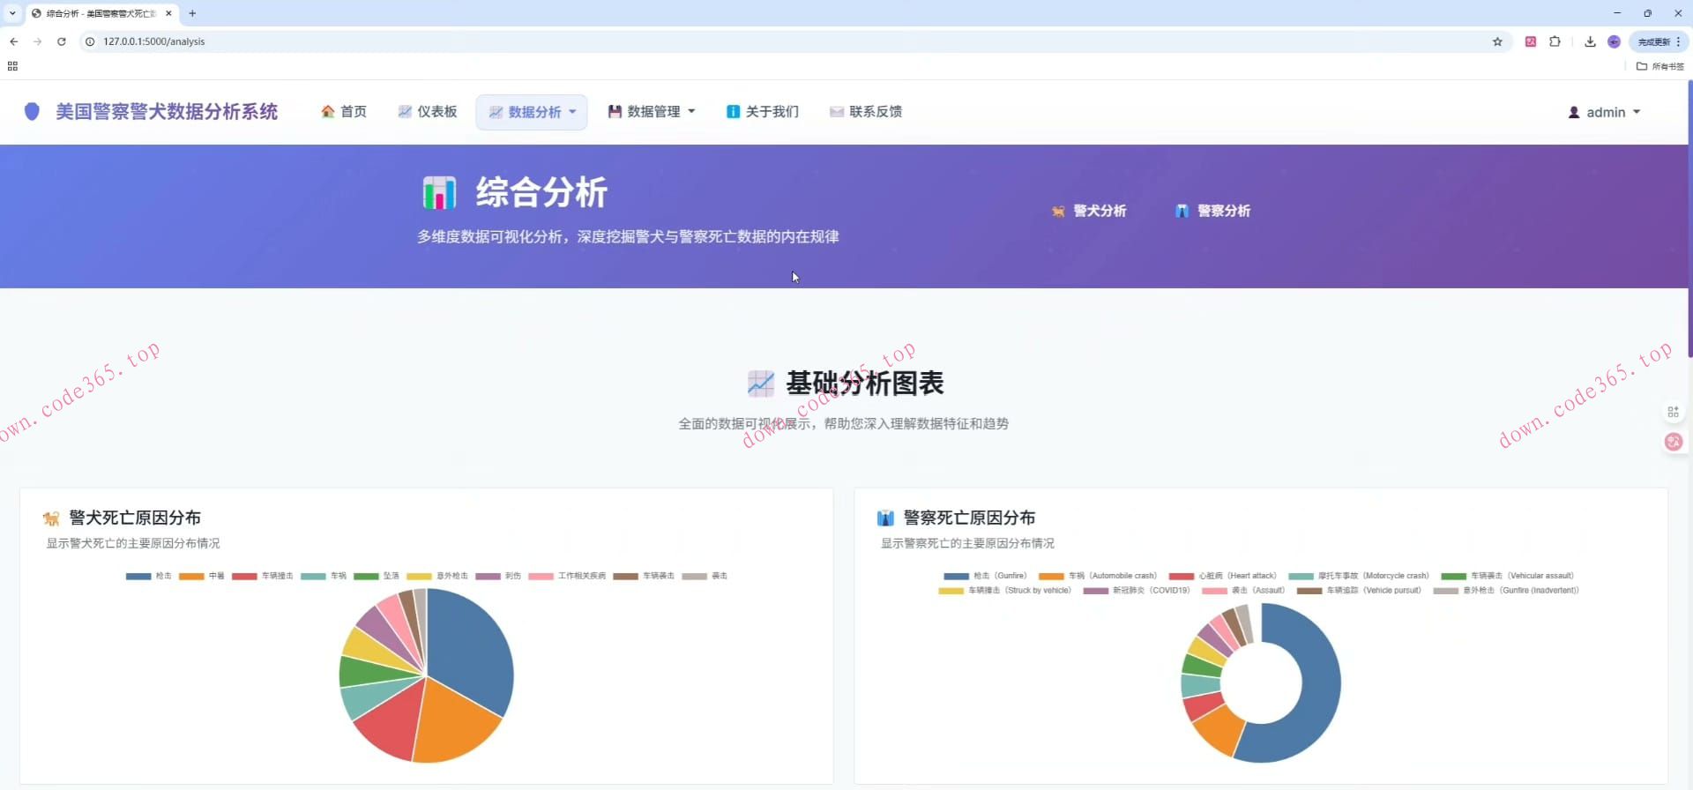Open the admin account dropdown

coord(1604,112)
